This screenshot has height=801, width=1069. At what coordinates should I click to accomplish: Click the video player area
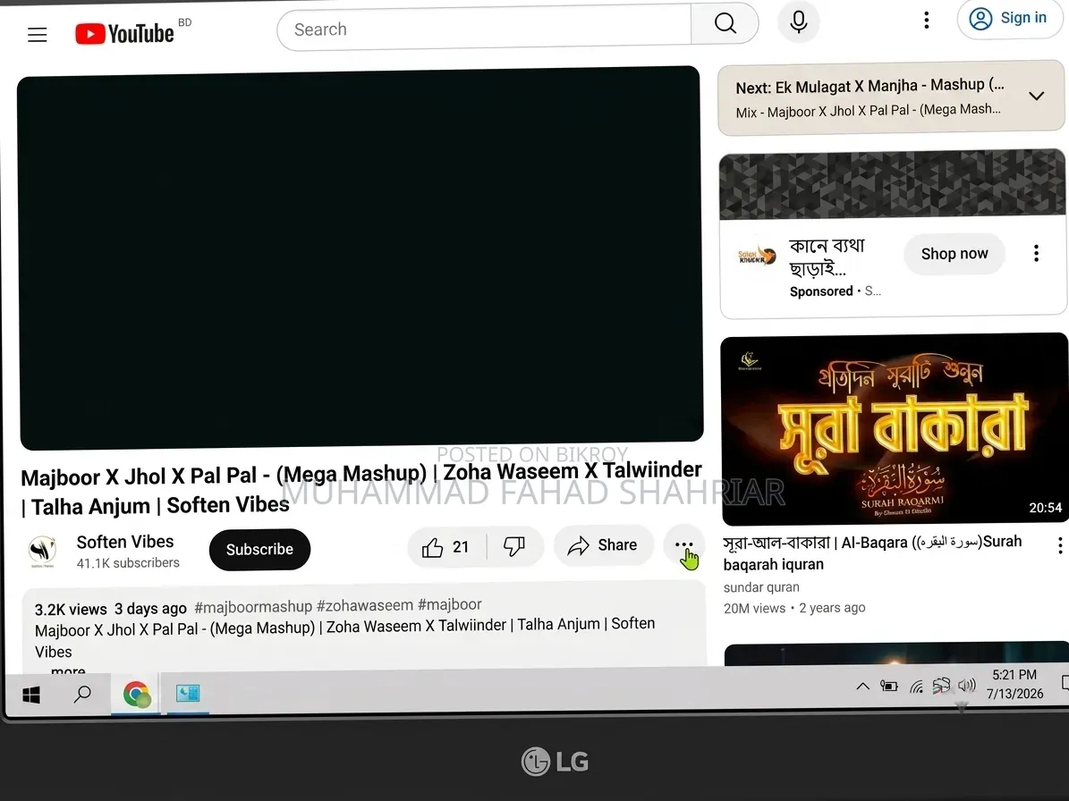coord(361,257)
